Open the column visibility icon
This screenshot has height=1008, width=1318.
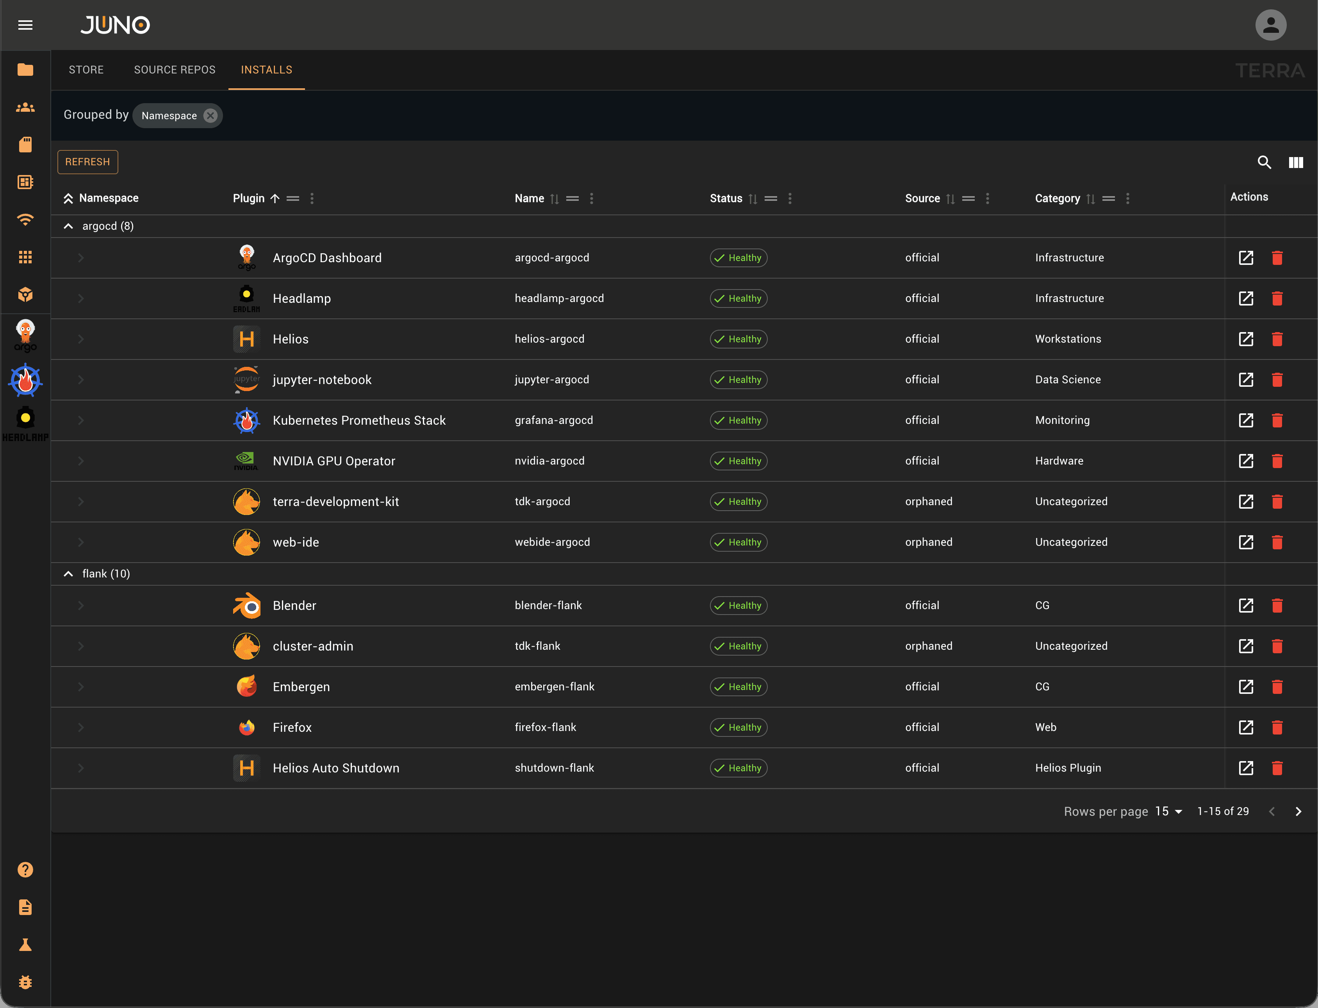click(x=1295, y=162)
